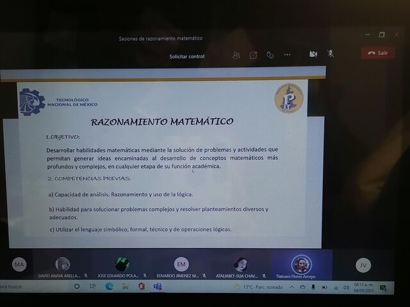This screenshot has height=307, width=410.
Task: Open the clock and date flyout
Action: pos(363,287)
